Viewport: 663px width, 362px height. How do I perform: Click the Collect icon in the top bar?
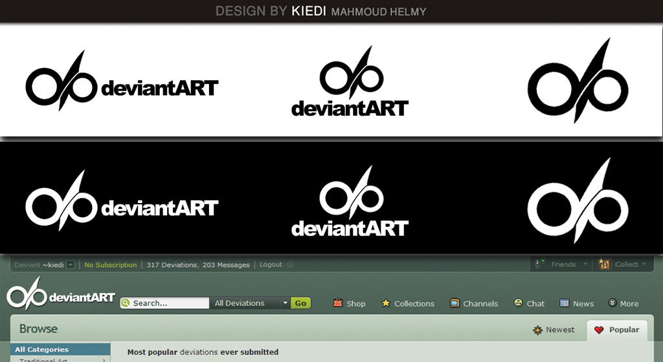coord(604,264)
